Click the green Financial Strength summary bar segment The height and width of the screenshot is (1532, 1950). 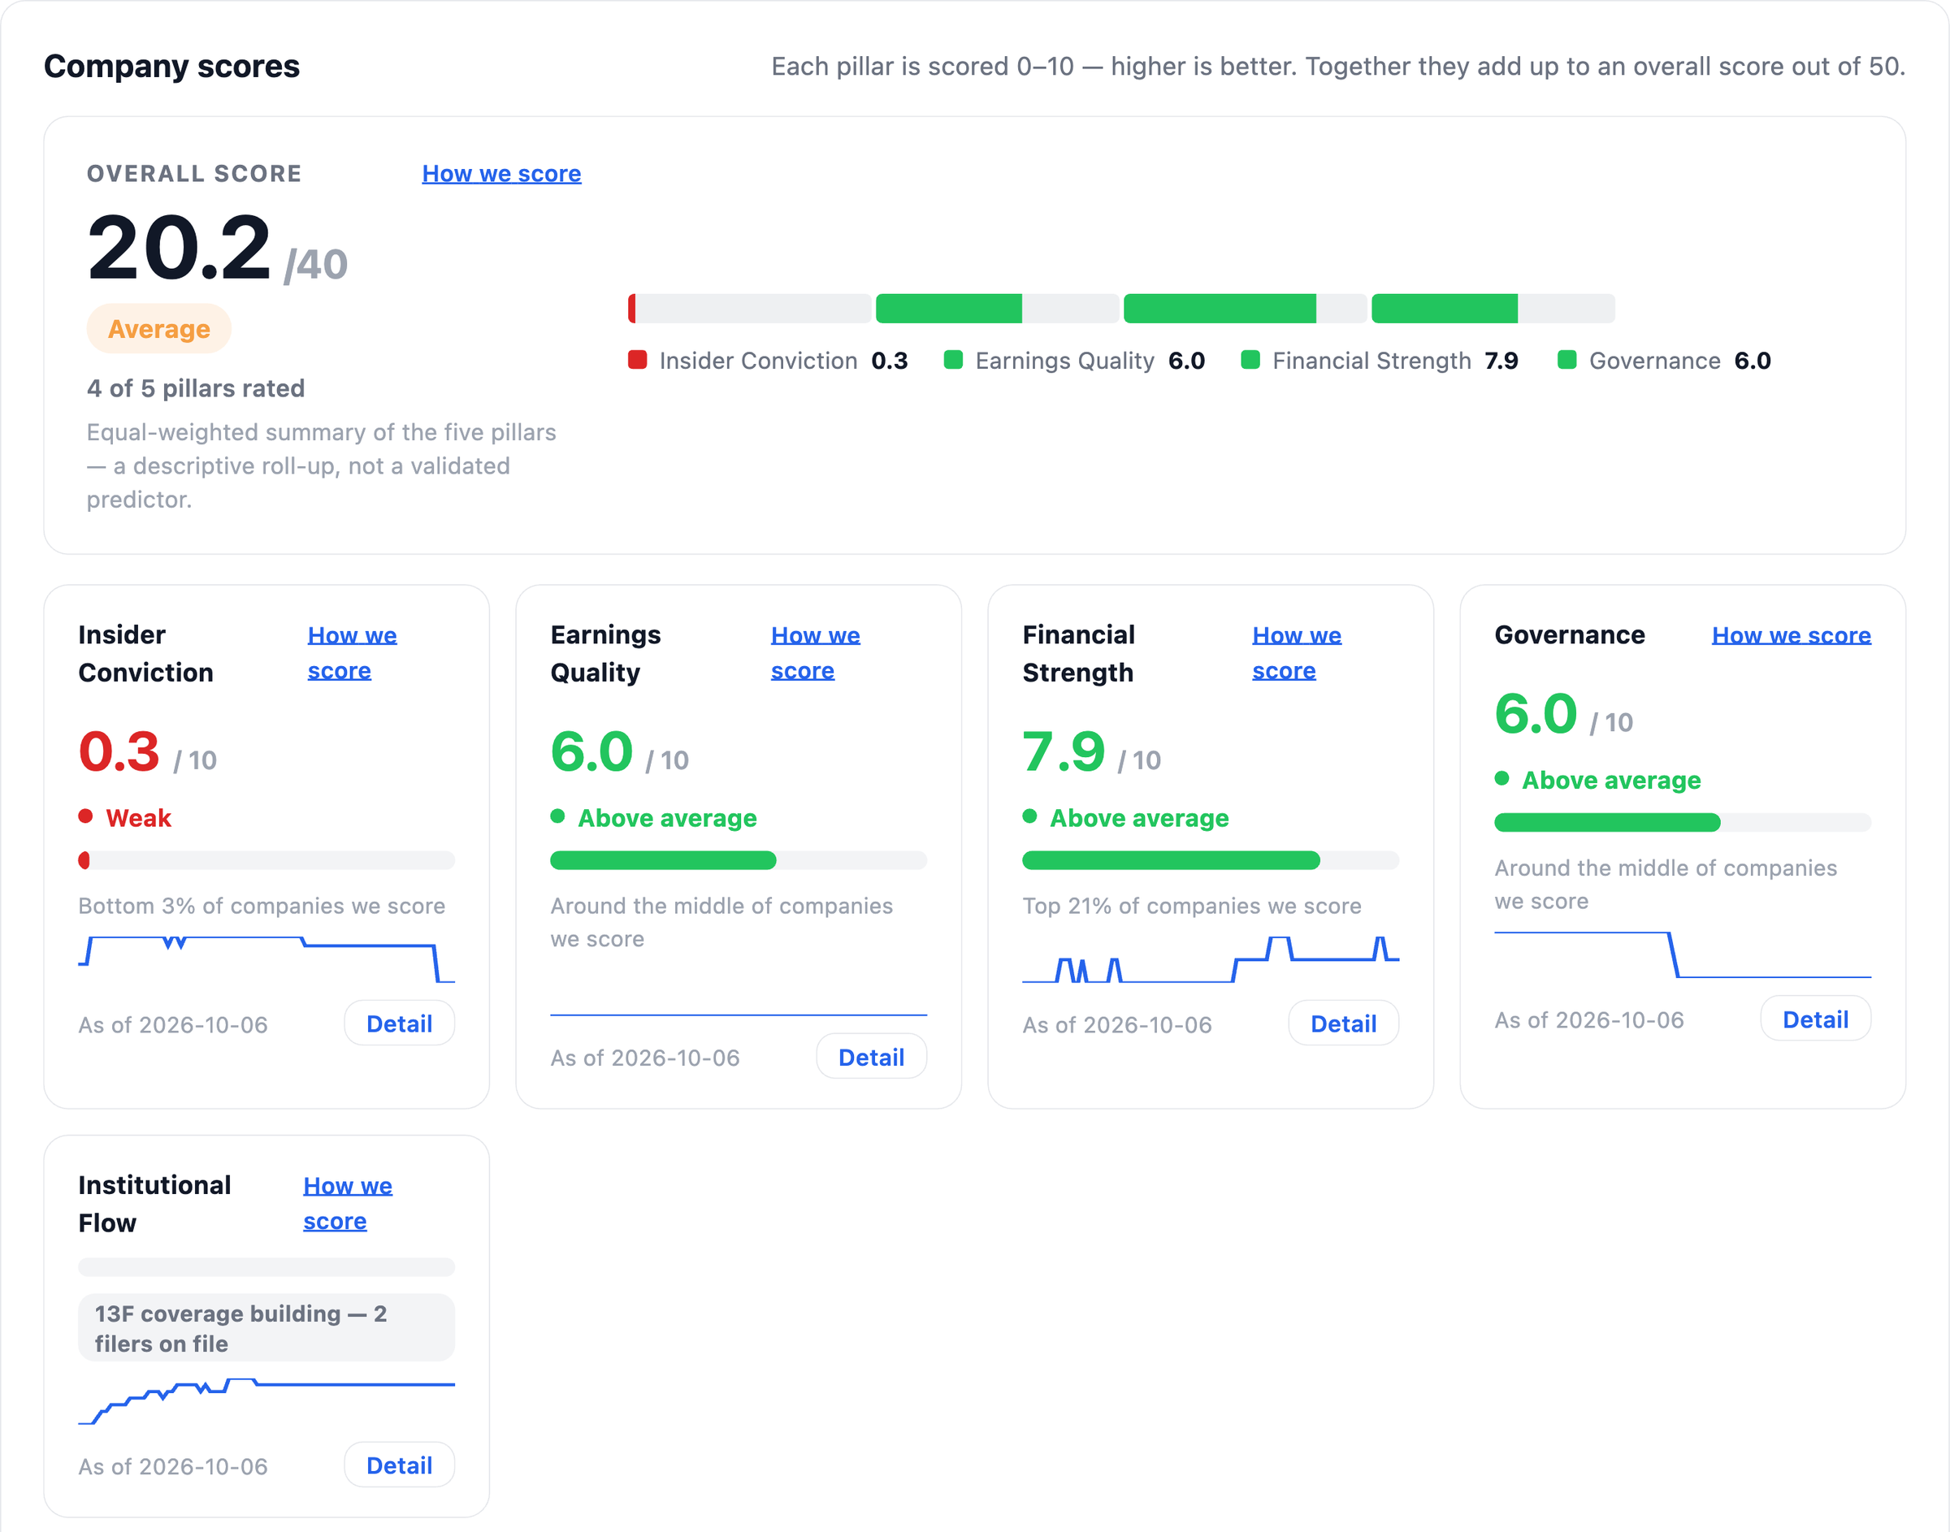1219,309
